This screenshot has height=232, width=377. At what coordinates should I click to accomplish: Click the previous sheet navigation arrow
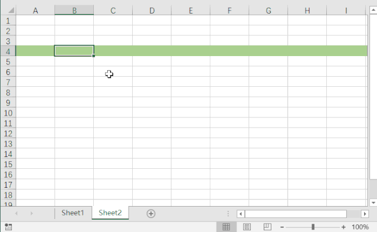pos(17,214)
